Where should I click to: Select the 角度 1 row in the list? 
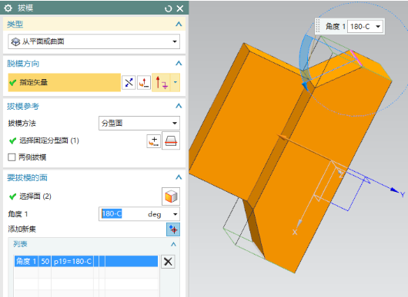click(86, 261)
